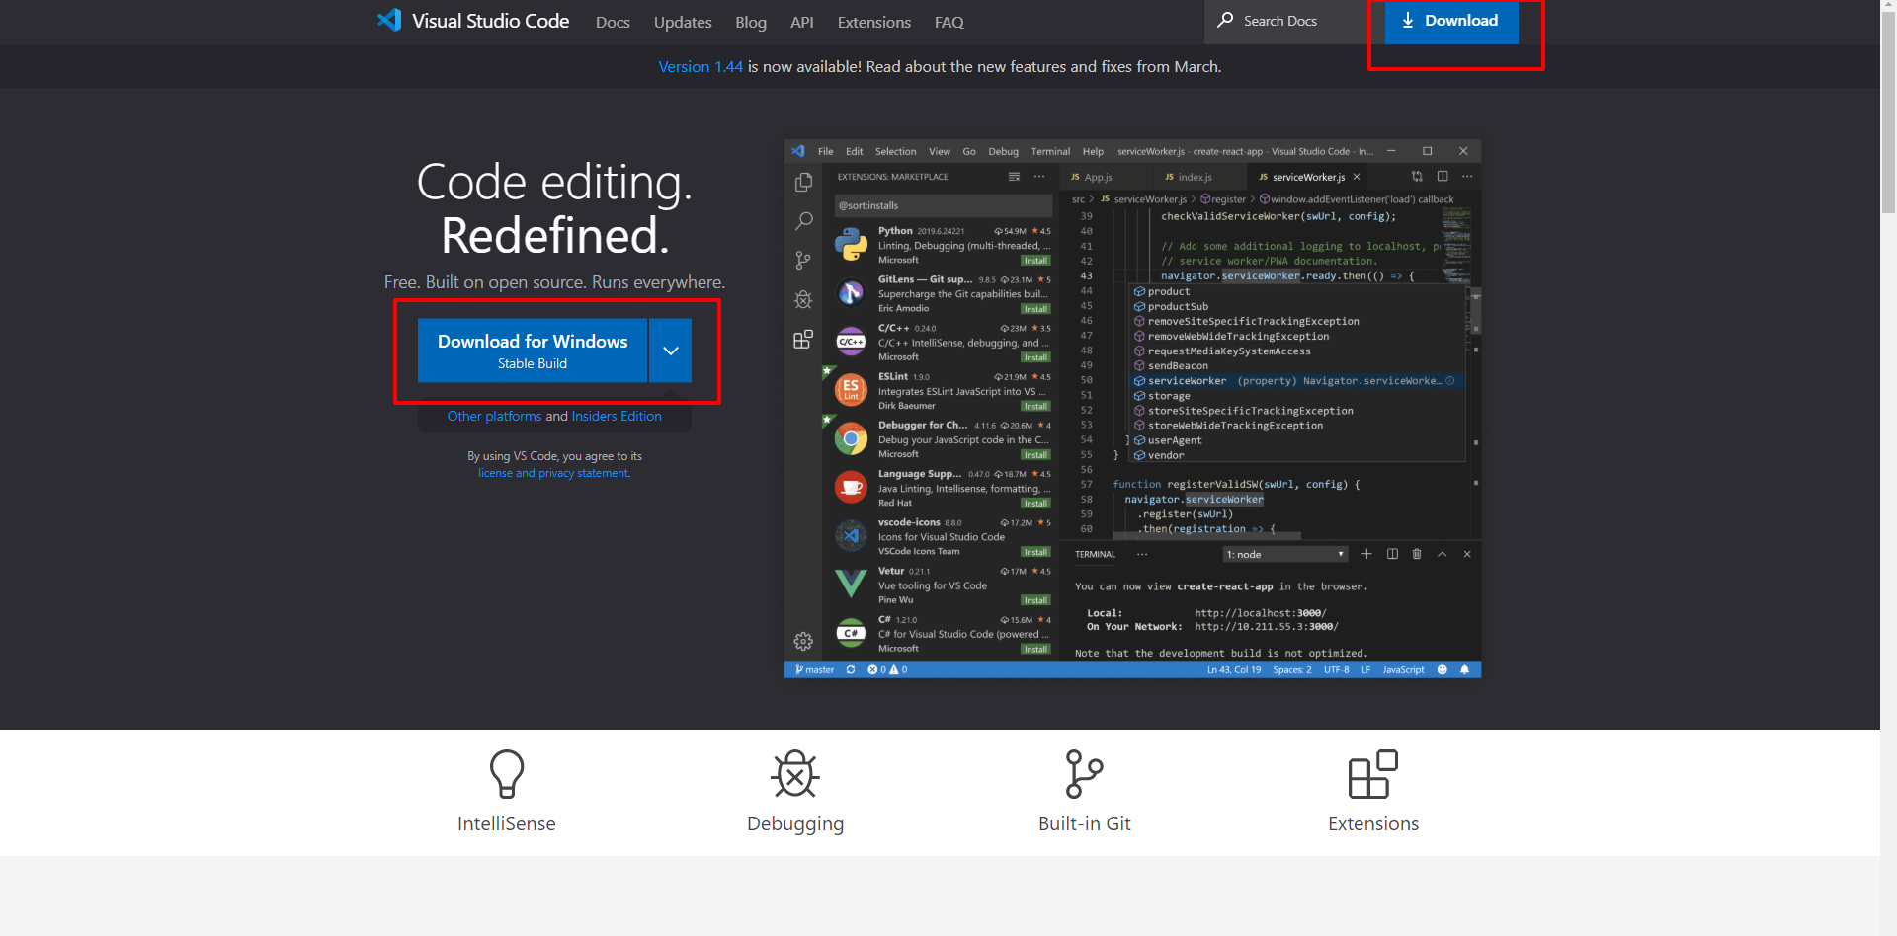Open the FAQ navigation item
Screen dimensions: 1897x936
point(949,22)
